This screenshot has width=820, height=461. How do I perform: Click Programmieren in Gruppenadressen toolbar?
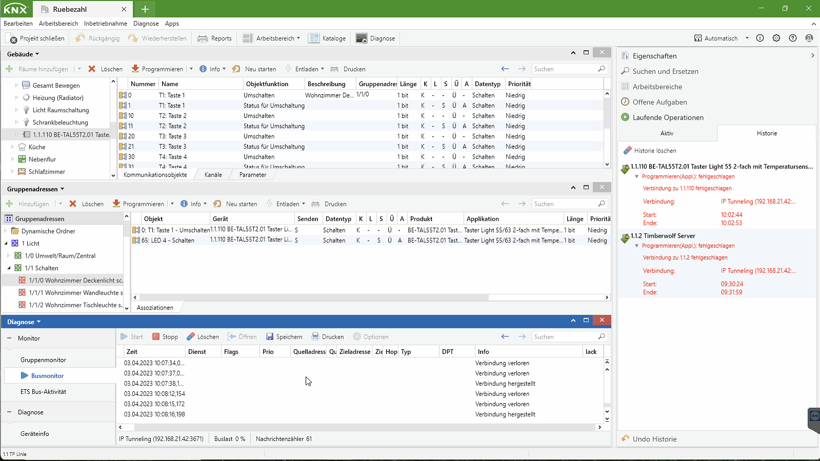click(138, 204)
